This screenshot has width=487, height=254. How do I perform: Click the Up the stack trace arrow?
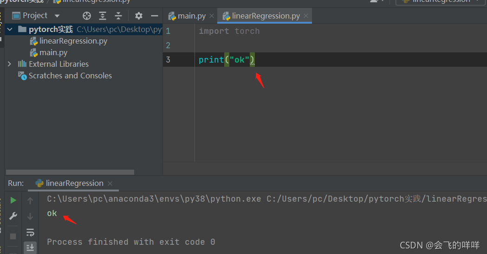(30, 201)
